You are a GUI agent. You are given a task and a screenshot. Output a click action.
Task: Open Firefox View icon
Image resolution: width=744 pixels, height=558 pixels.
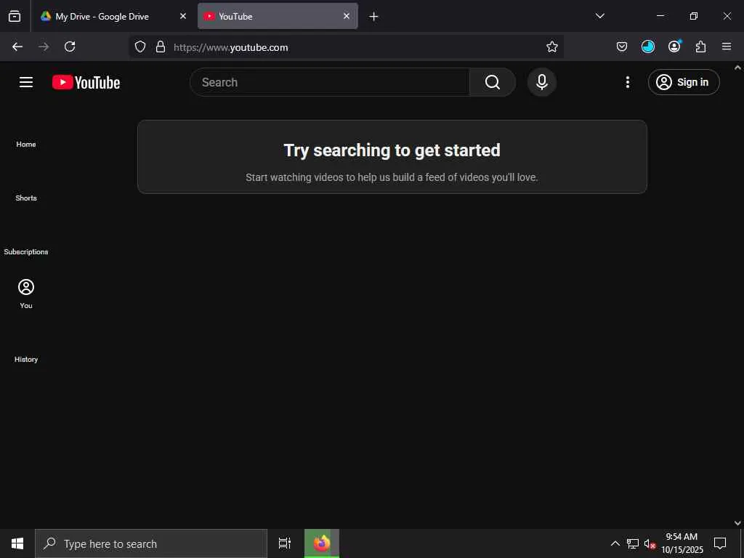15,16
